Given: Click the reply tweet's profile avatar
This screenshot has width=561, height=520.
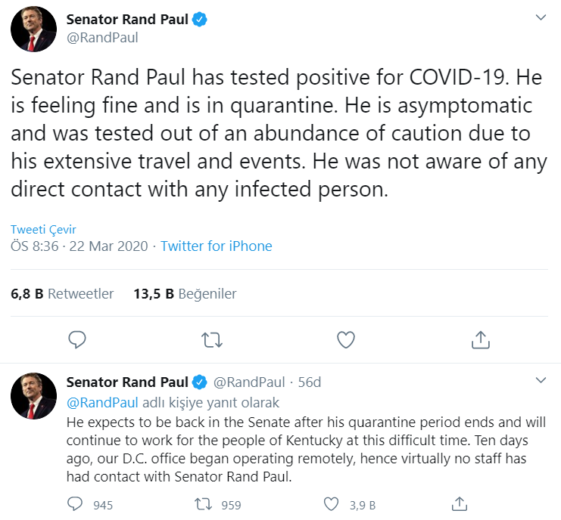Looking at the screenshot, I should coord(33,395).
